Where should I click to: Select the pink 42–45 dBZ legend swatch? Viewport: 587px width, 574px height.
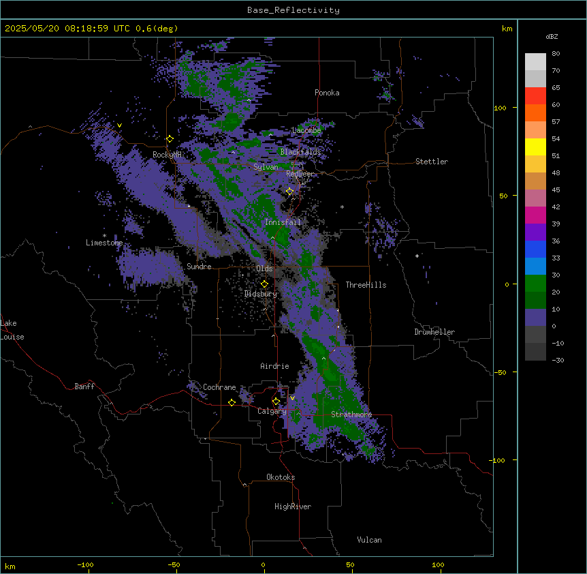coord(535,198)
